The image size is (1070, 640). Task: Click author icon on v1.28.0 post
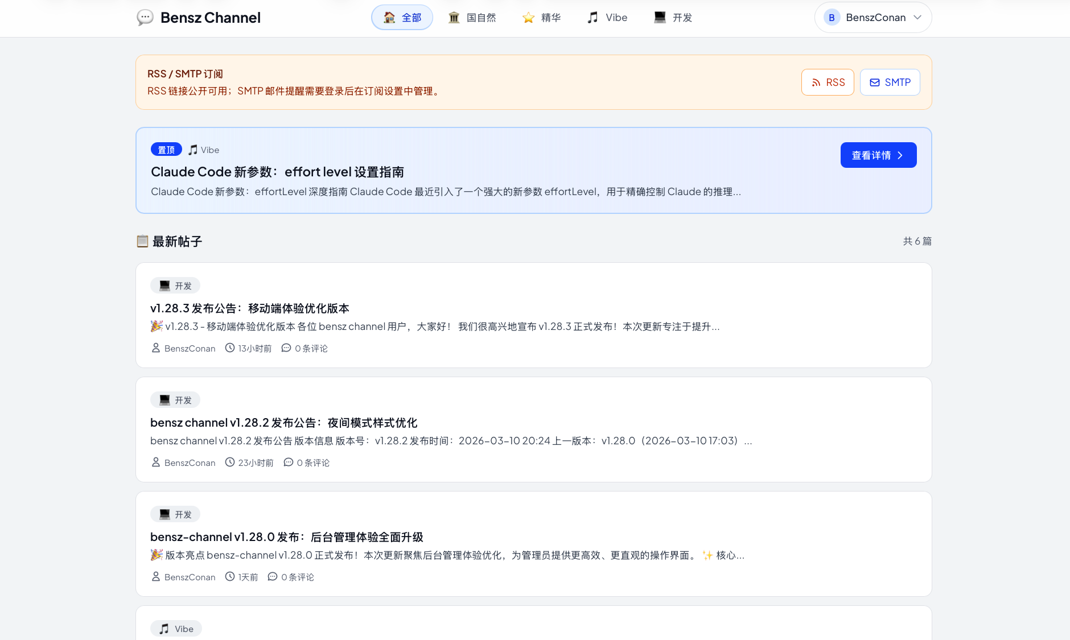[x=156, y=577]
